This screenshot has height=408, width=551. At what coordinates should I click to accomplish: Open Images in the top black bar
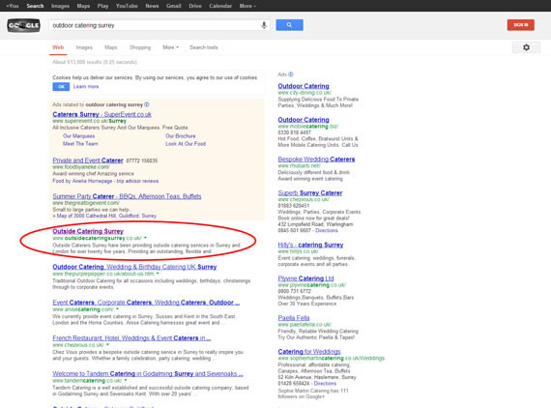pyautogui.click(x=60, y=6)
